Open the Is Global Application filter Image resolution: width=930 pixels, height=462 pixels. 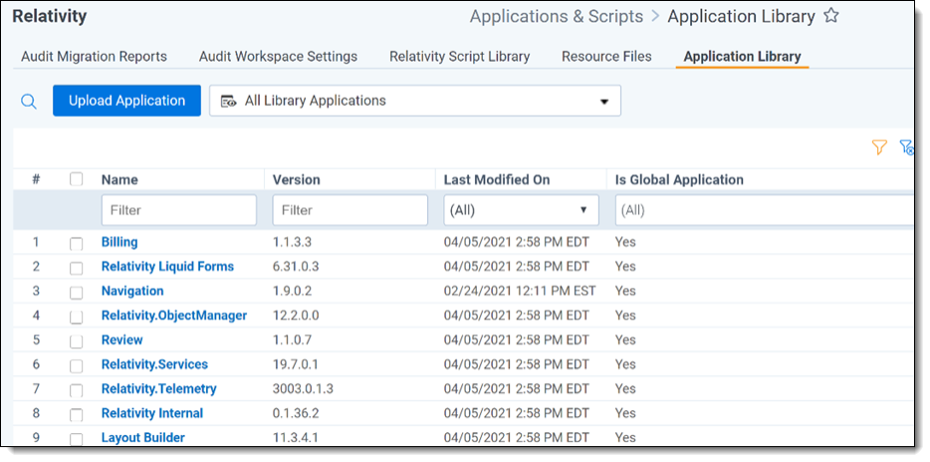(x=763, y=210)
